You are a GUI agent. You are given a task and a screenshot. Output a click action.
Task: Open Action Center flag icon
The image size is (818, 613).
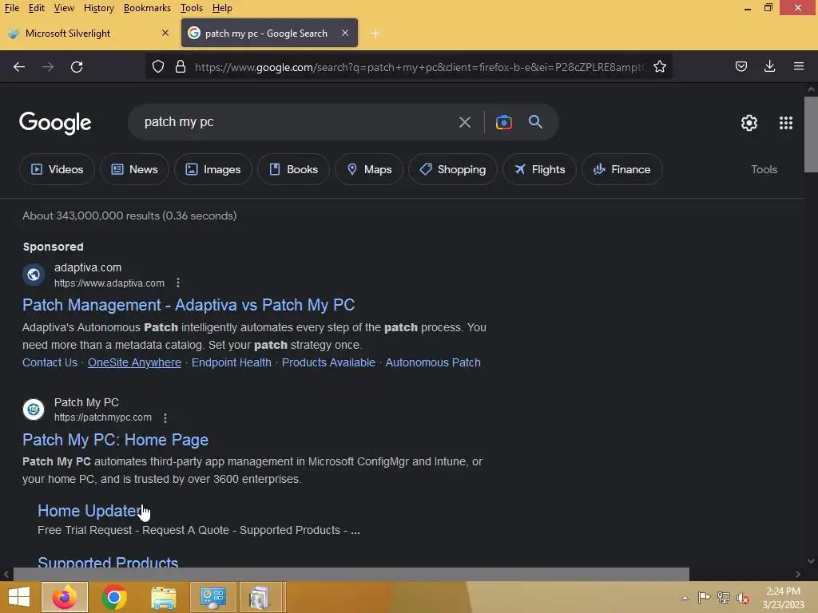(x=704, y=598)
